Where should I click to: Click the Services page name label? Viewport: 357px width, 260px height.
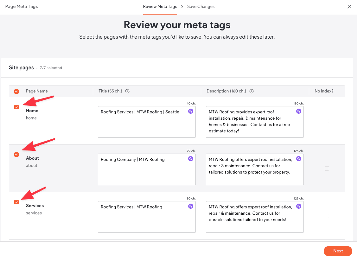(x=35, y=206)
